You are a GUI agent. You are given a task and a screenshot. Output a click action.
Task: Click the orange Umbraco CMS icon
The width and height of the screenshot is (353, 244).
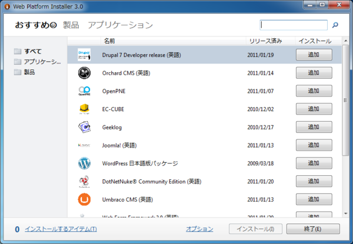click(x=84, y=199)
